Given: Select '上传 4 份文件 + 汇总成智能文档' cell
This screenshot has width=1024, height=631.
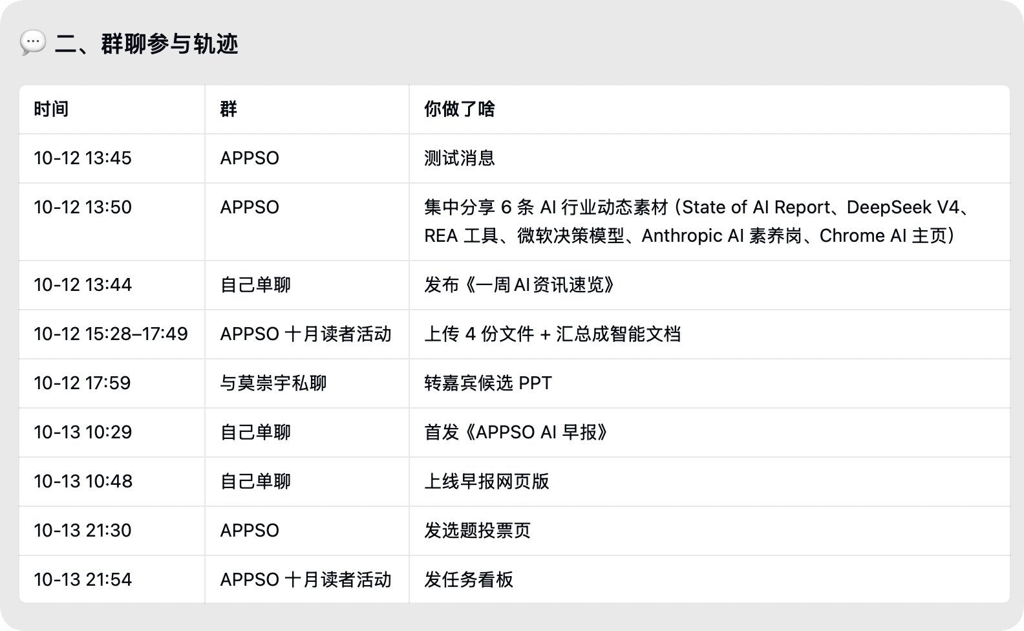Looking at the screenshot, I should 553,334.
